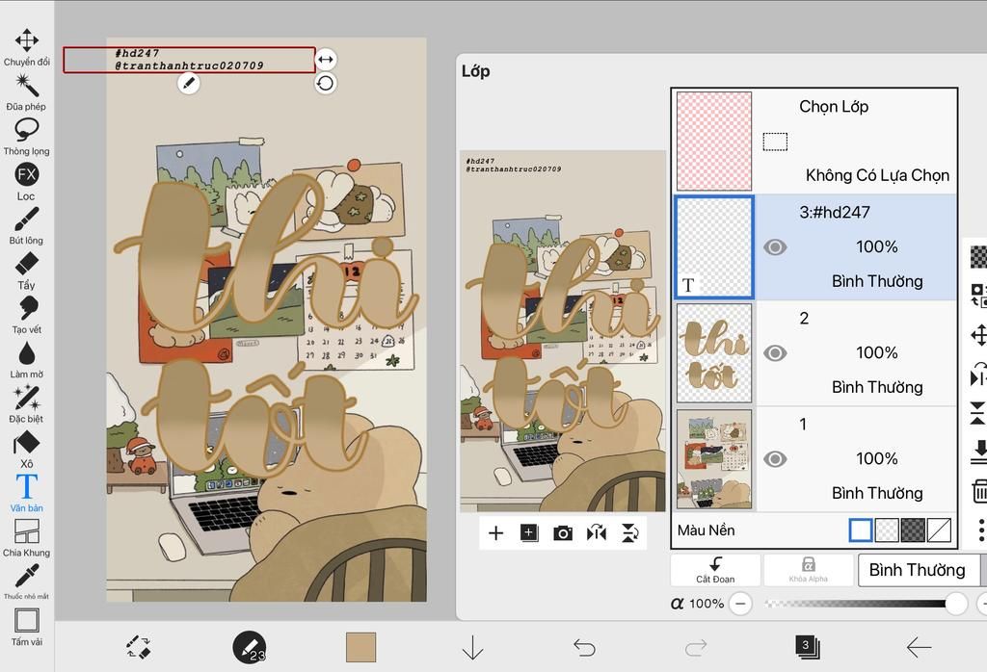
Task: Delete layer with trash icon
Action: [x=979, y=491]
